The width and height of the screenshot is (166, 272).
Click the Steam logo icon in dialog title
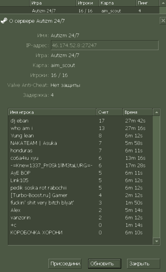pyautogui.click(x=4, y=21)
